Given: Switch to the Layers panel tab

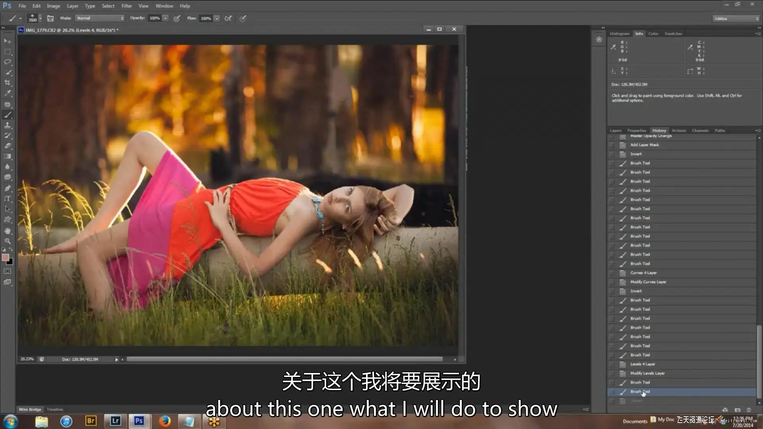Looking at the screenshot, I should pos(615,131).
